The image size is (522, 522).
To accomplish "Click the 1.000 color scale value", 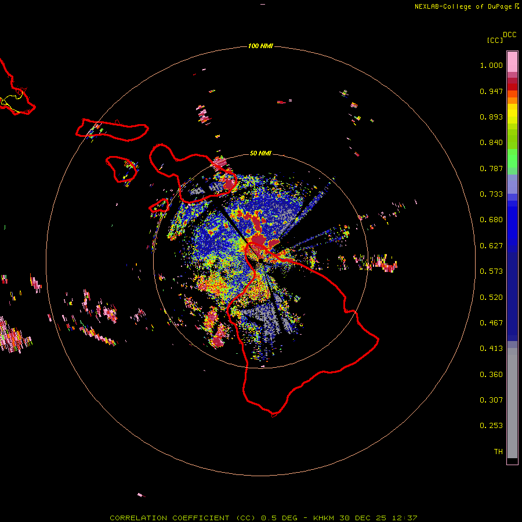I will (x=491, y=65).
